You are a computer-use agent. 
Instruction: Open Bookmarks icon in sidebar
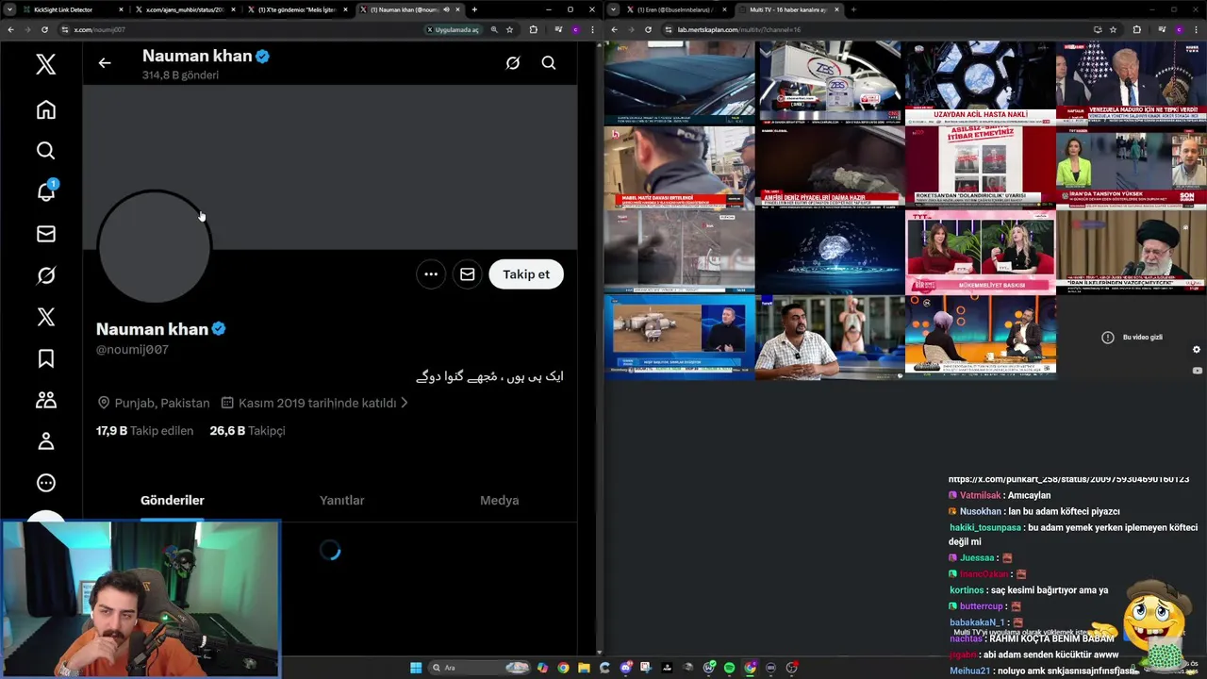[45, 358]
